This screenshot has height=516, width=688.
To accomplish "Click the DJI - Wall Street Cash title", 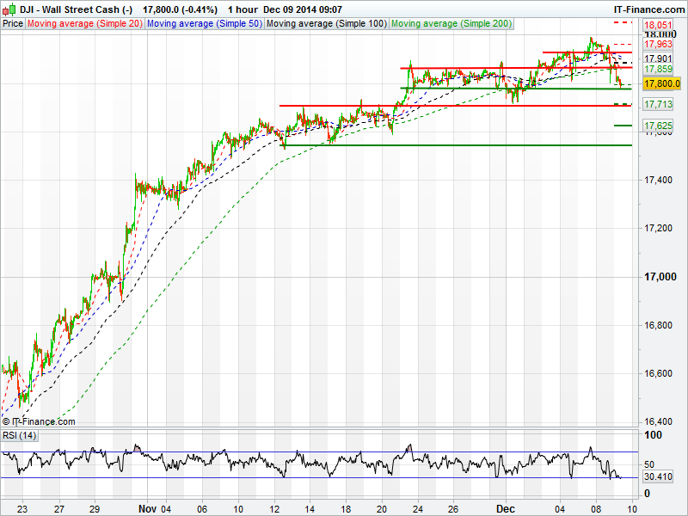I will tap(76, 9).
